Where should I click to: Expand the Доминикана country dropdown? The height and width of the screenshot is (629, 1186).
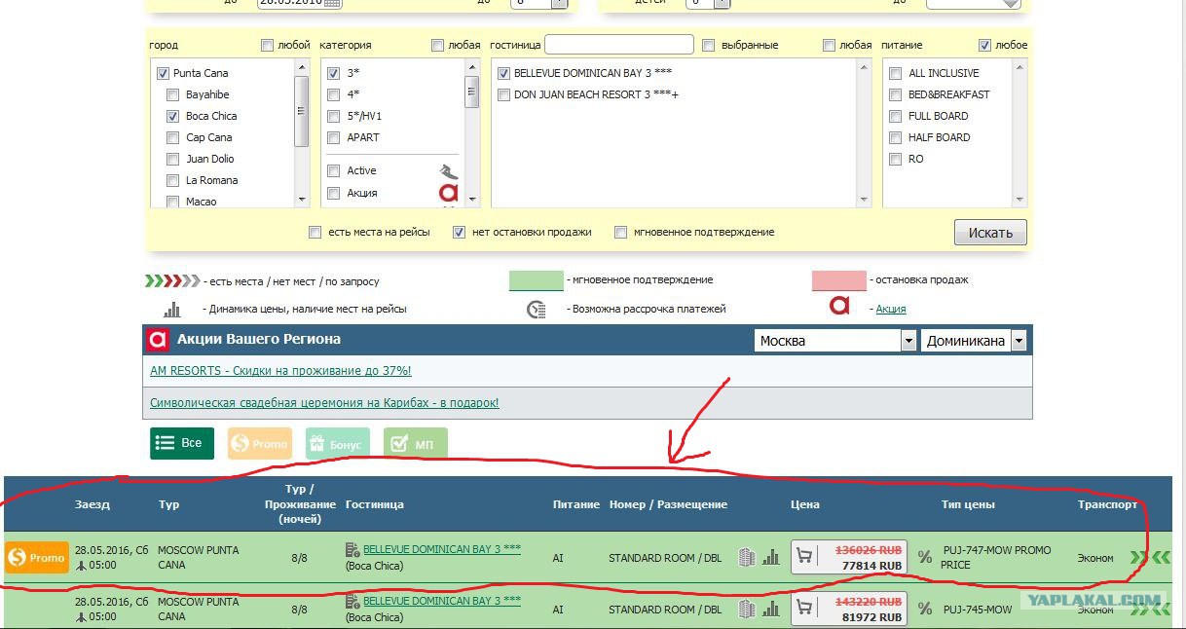[x=974, y=341]
